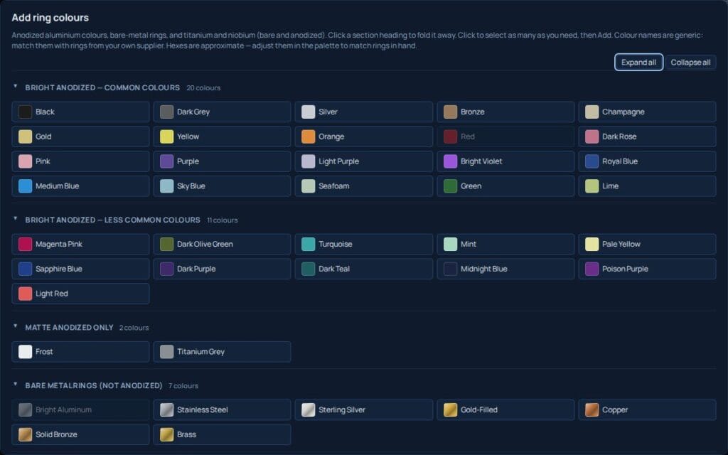728x455 pixels.
Task: Select Dark Olive Green
Action: [223, 245]
